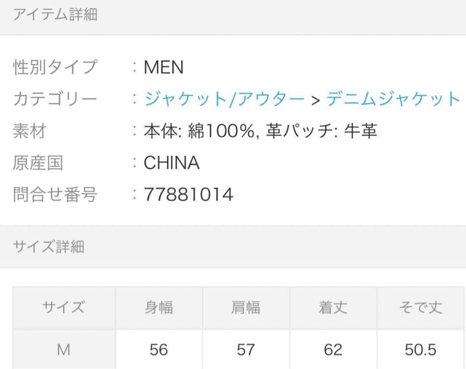The width and height of the screenshot is (466, 369).
Task: Select the サイズ column header
Action: tap(64, 306)
